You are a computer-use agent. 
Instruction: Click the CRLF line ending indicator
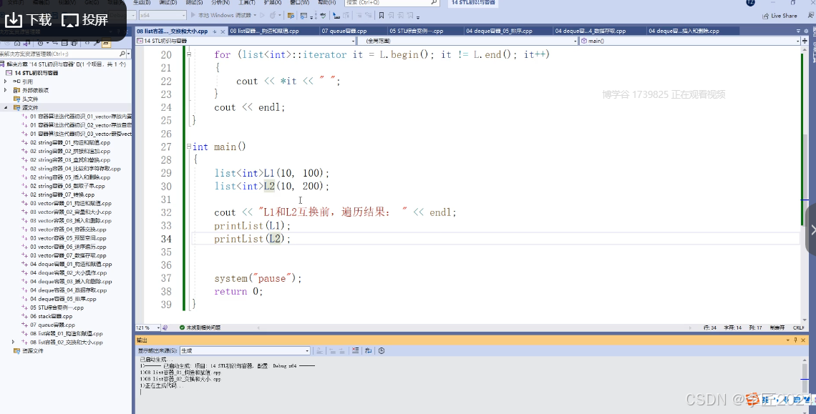[798, 327]
